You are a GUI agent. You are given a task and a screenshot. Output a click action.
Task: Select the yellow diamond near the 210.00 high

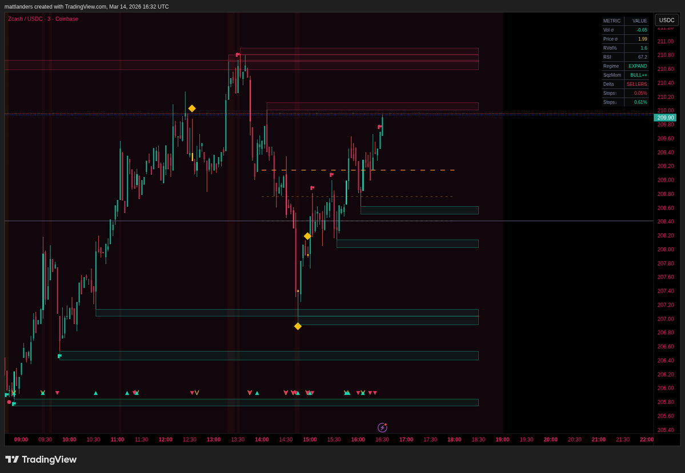pos(192,109)
